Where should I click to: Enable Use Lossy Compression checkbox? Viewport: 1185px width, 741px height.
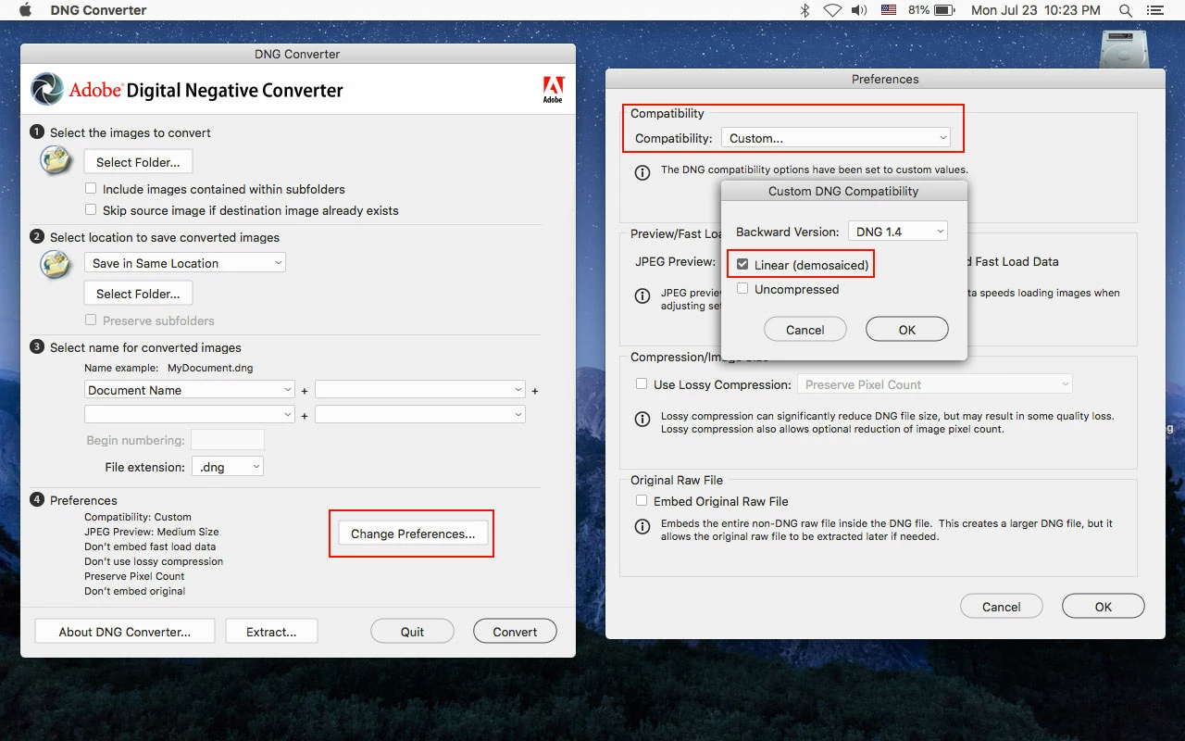click(x=642, y=383)
